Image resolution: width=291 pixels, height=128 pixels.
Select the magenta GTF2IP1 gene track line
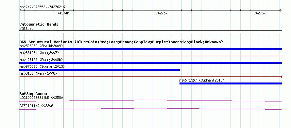click(x=150, y=109)
